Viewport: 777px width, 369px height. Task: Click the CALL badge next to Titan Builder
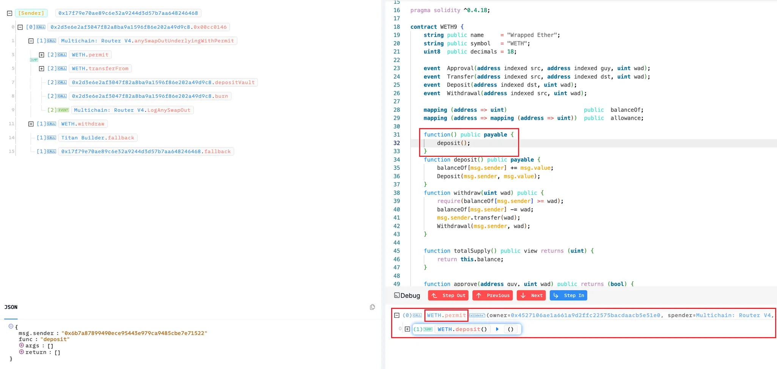click(52, 138)
